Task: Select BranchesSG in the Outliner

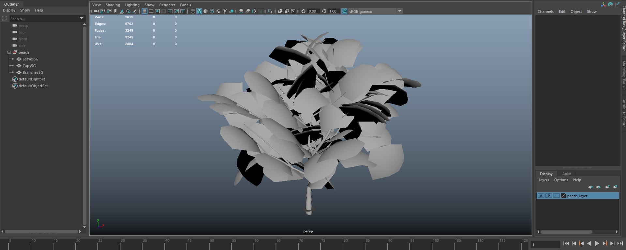Action: [x=33, y=73]
